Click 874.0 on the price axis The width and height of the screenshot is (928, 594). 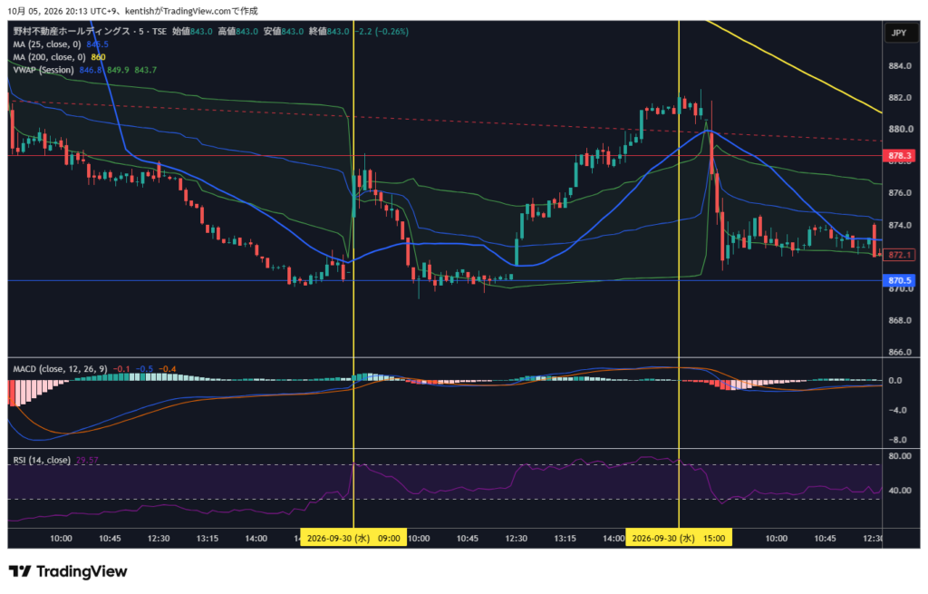coord(900,226)
